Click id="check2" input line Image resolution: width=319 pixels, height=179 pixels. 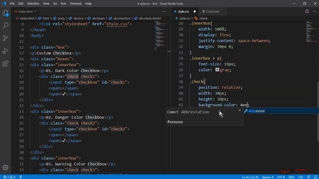pyautogui.click(x=89, y=129)
